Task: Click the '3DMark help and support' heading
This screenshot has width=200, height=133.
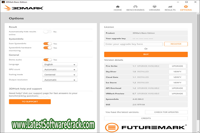Action: (25, 89)
